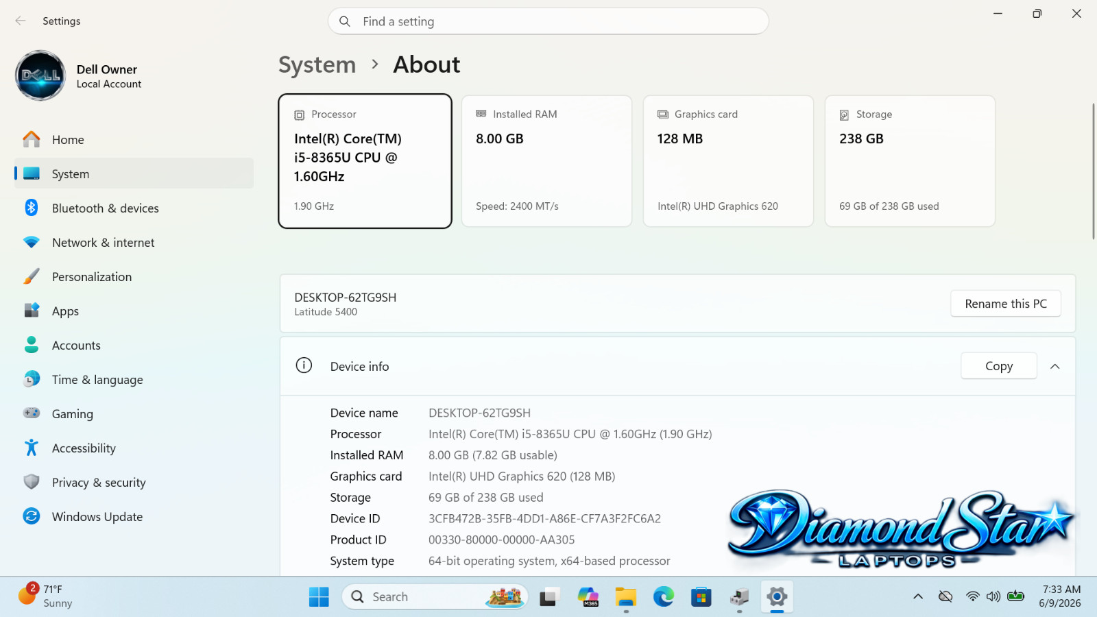
Task: Open Microsoft Store from the taskbar
Action: (701, 597)
